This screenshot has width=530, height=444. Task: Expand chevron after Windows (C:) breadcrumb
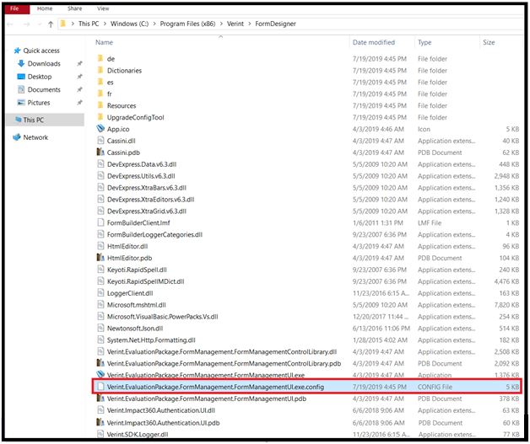point(154,24)
